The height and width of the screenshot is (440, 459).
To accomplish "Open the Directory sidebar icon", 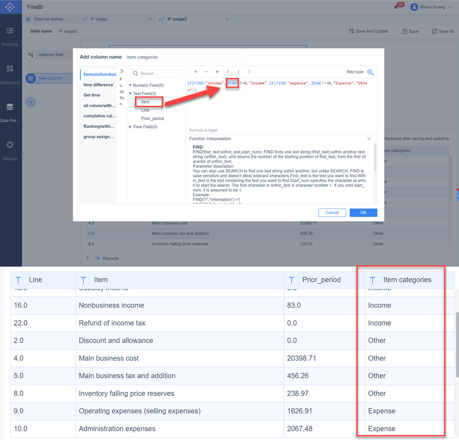I will click(10, 31).
